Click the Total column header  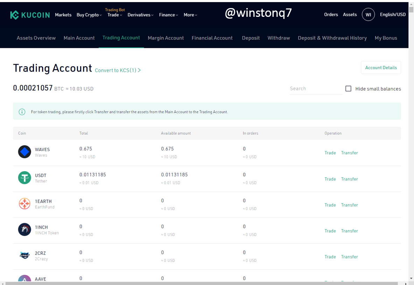84,133
